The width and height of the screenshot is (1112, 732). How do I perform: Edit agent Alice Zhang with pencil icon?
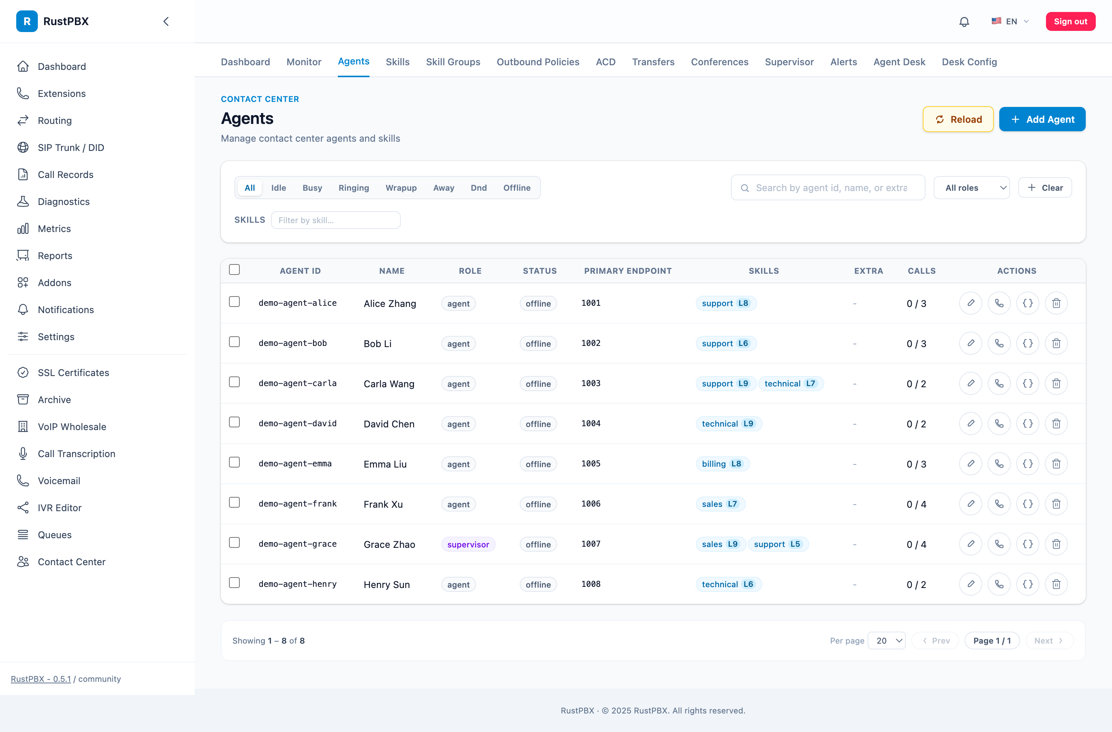(970, 303)
